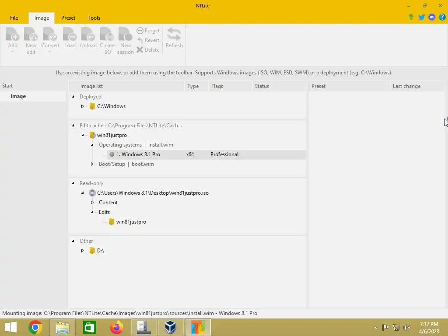Launch Chrome from the taskbar
Image resolution: width=448 pixels, height=336 pixels.
(x=35, y=327)
